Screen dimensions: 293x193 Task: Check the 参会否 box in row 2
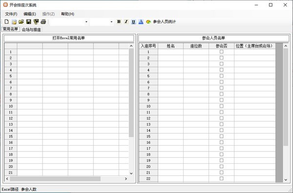click(x=221, y=58)
